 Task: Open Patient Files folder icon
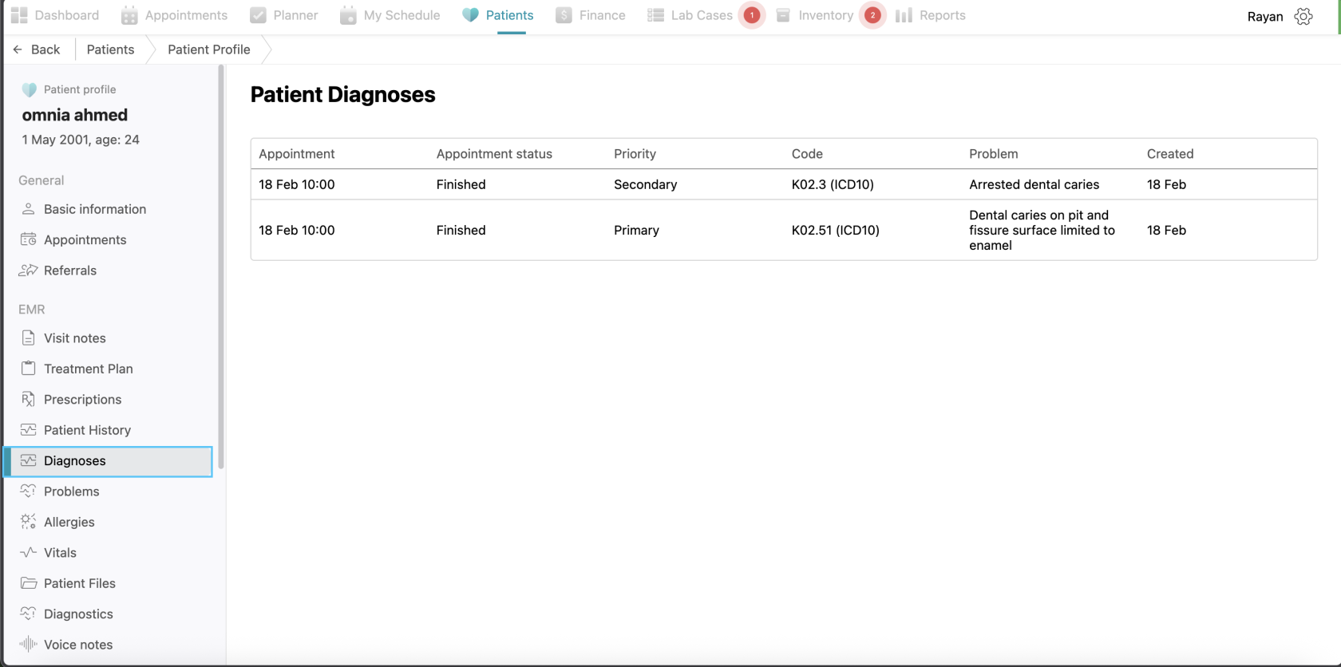click(29, 582)
